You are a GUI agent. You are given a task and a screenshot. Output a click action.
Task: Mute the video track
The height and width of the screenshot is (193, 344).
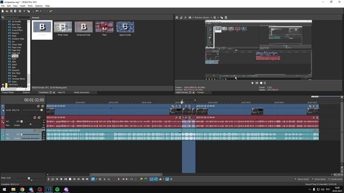pos(38,106)
